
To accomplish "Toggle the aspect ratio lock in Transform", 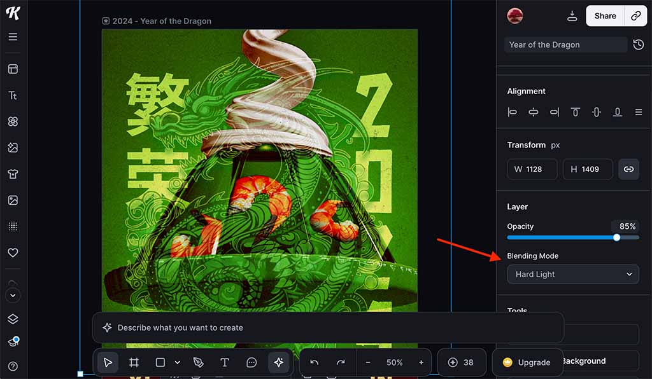I will click(628, 169).
